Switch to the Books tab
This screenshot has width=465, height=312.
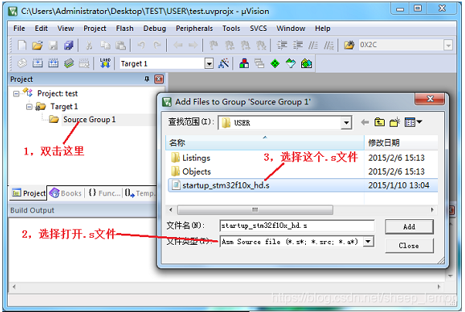point(66,193)
